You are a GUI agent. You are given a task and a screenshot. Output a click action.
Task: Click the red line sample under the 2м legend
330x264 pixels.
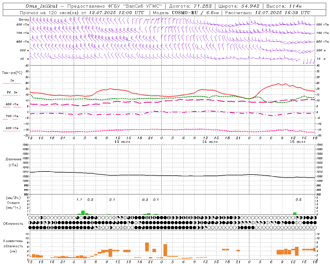click(x=12, y=84)
